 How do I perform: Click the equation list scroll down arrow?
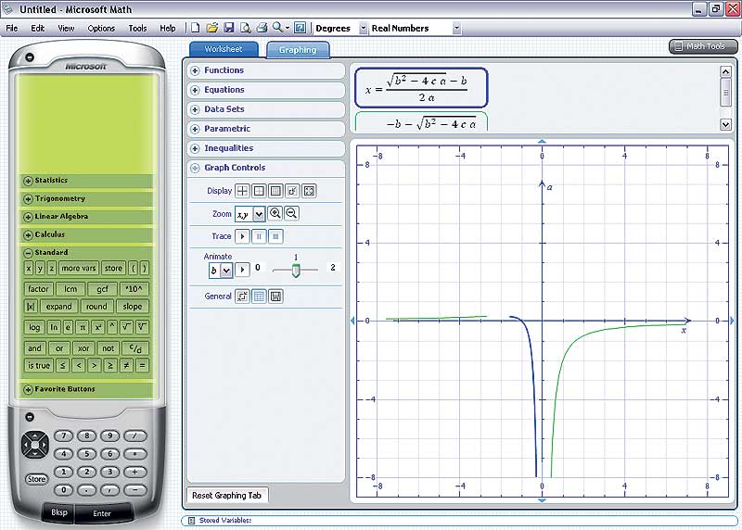(x=725, y=124)
